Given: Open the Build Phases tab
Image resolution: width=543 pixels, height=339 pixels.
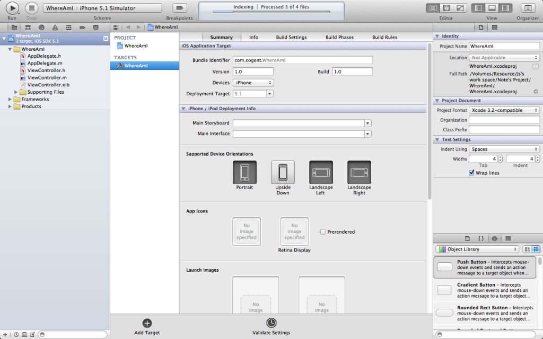Looking at the screenshot, I should 340,38.
